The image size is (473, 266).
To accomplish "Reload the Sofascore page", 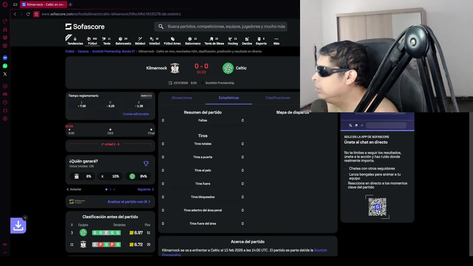I will [x=28, y=14].
